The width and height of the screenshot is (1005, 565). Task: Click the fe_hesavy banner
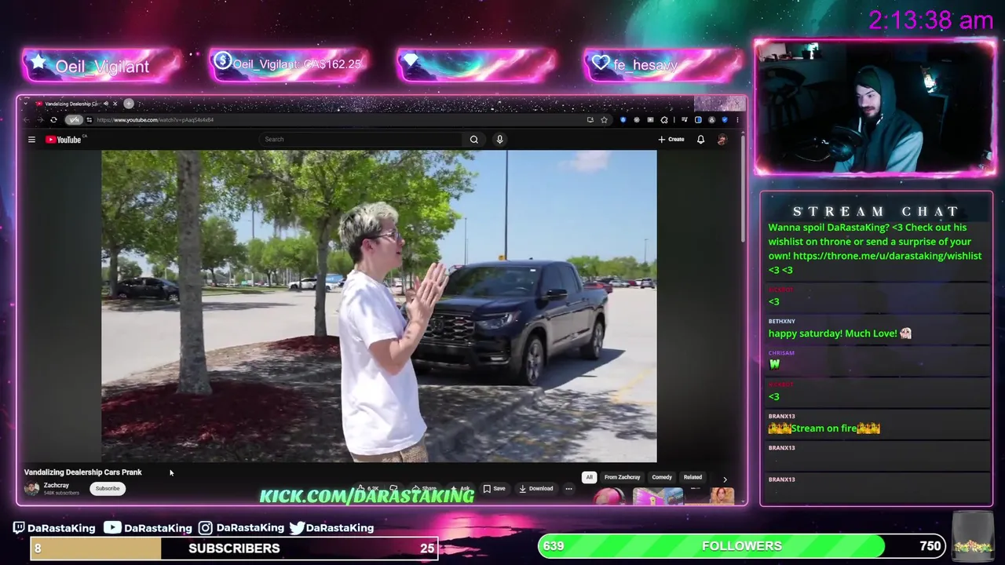click(663, 65)
